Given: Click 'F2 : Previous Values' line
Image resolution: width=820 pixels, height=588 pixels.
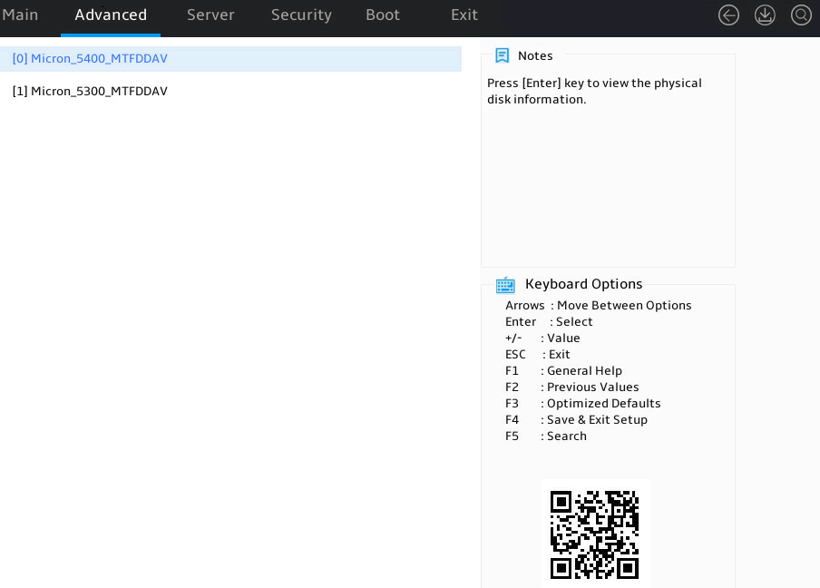Looking at the screenshot, I should (x=571, y=387).
